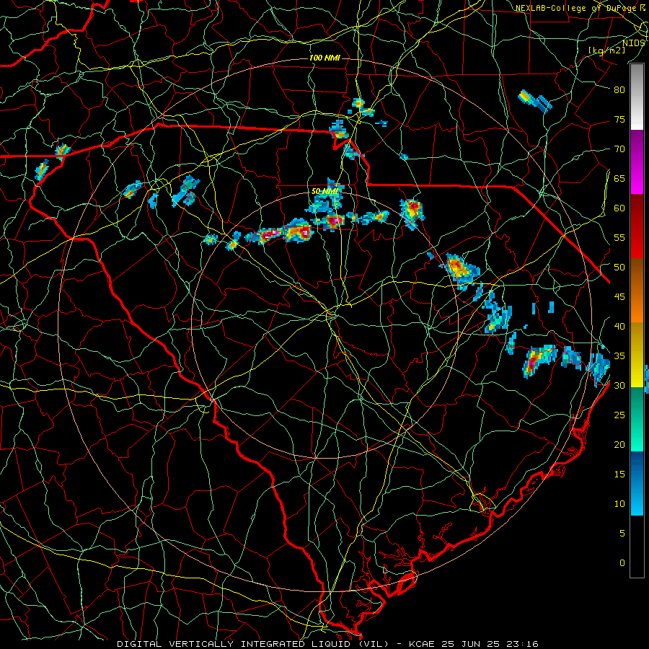Pick the teal-green segment of the color scale
The image size is (649, 649).
coord(637,419)
